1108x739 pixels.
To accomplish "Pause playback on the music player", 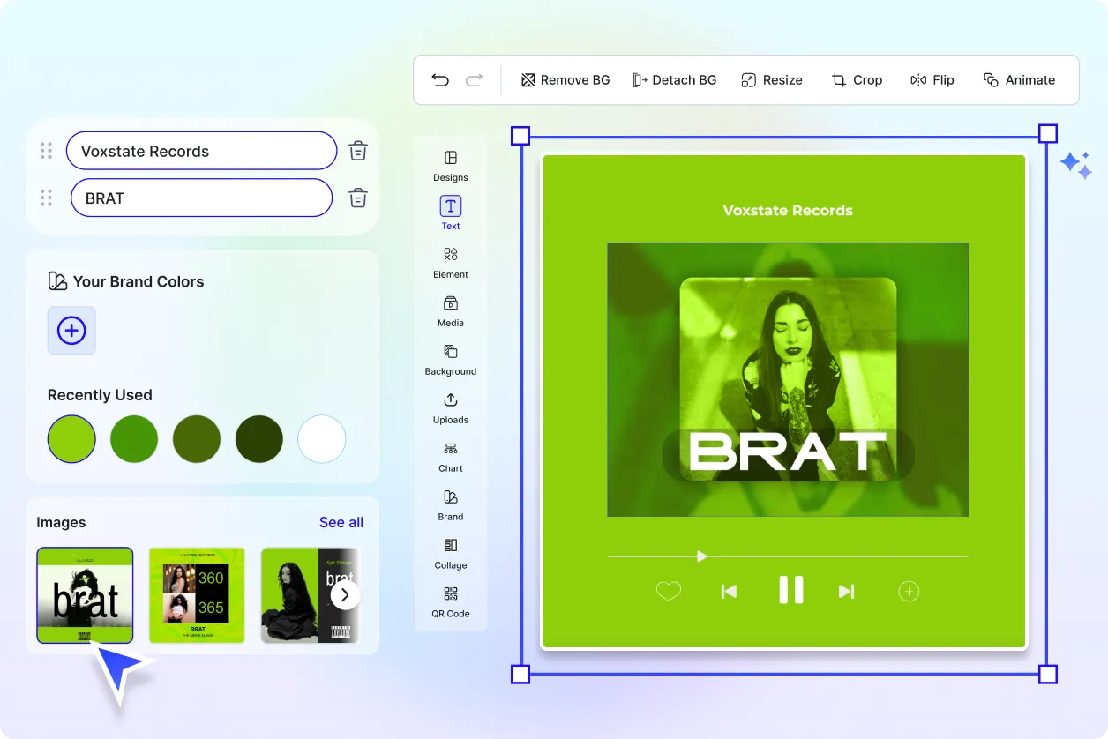I will click(790, 591).
